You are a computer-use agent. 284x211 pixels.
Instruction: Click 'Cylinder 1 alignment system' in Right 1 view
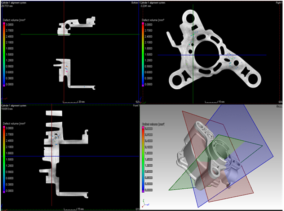tap(152, 3)
